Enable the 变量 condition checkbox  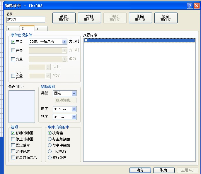(13, 59)
